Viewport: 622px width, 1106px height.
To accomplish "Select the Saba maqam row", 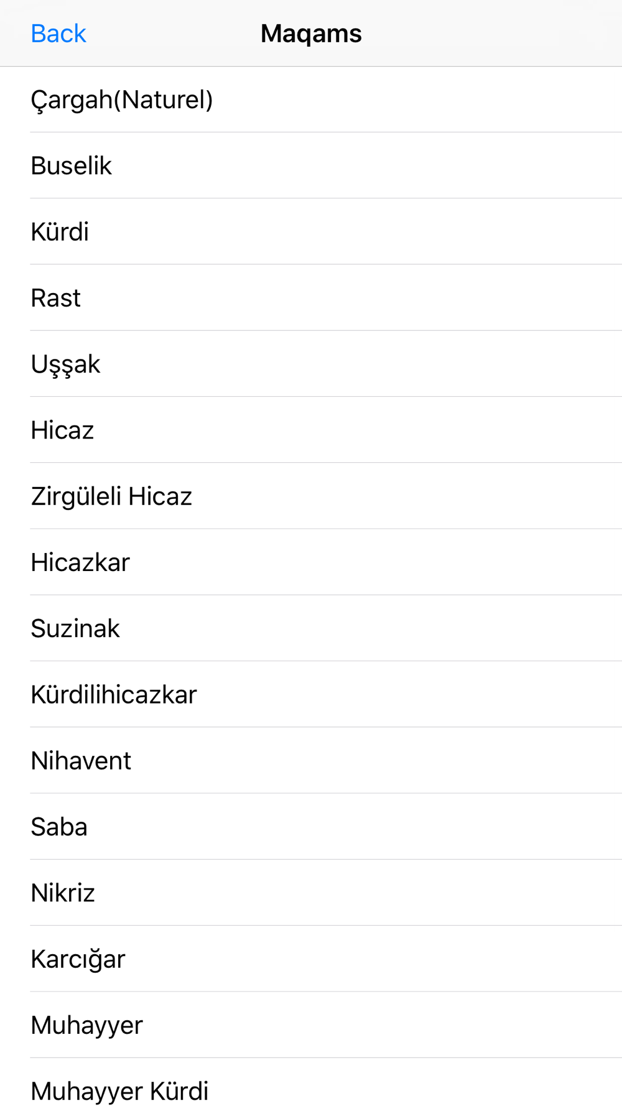I will (311, 827).
